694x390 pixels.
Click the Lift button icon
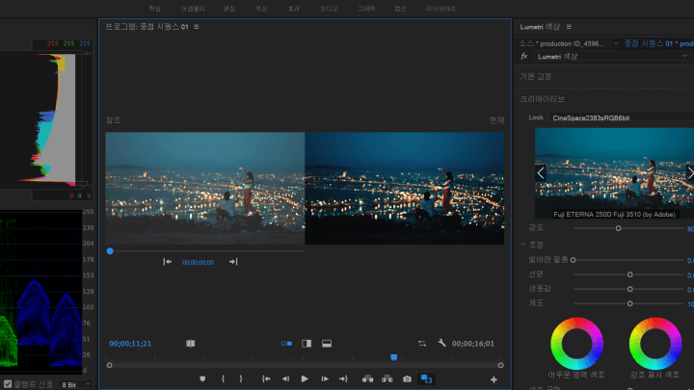(x=367, y=379)
